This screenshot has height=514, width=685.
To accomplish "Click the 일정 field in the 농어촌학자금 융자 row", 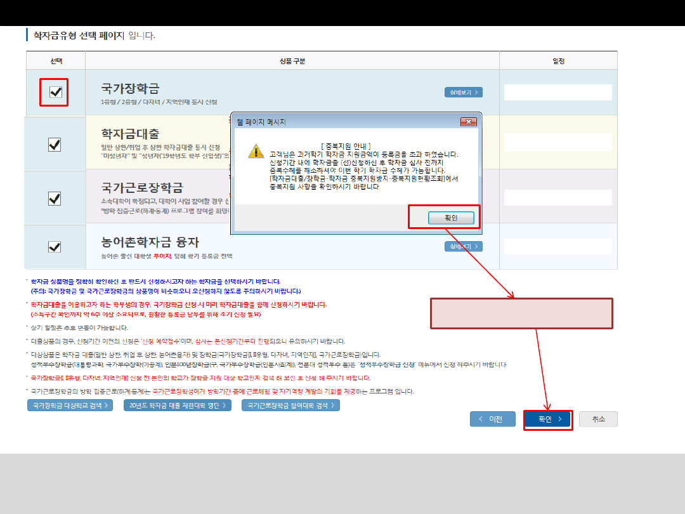I will (x=558, y=247).
